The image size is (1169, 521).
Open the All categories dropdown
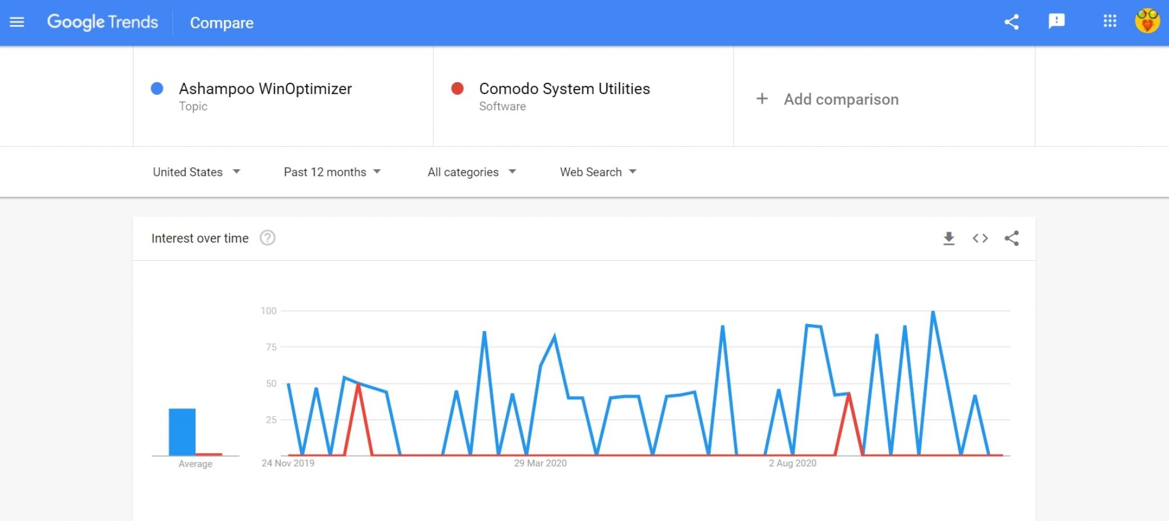click(x=472, y=172)
